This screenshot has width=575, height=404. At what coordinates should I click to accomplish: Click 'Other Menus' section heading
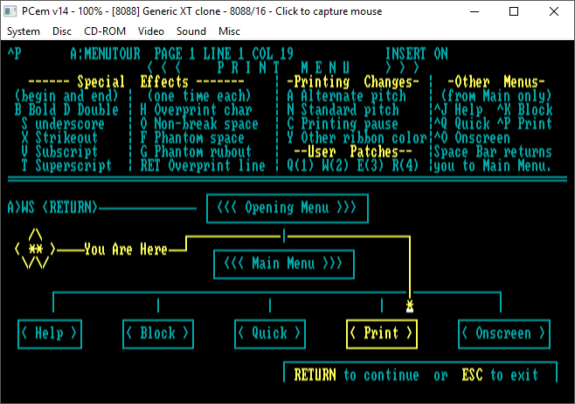click(x=497, y=82)
